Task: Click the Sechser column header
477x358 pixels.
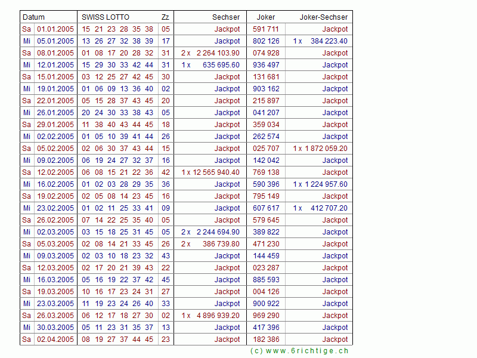Action: [x=226, y=17]
